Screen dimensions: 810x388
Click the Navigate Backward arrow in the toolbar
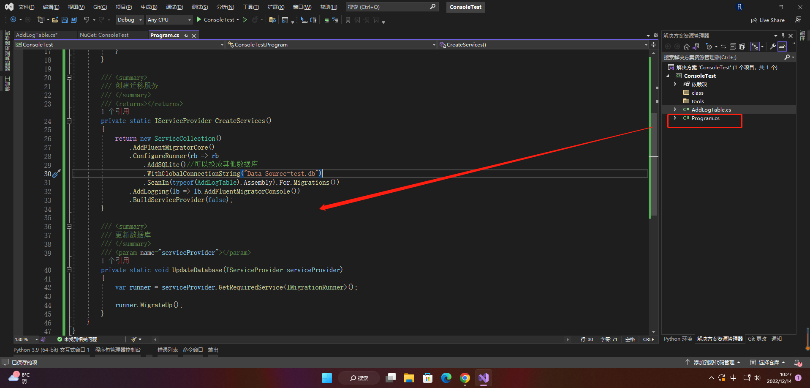pyautogui.click(x=14, y=20)
